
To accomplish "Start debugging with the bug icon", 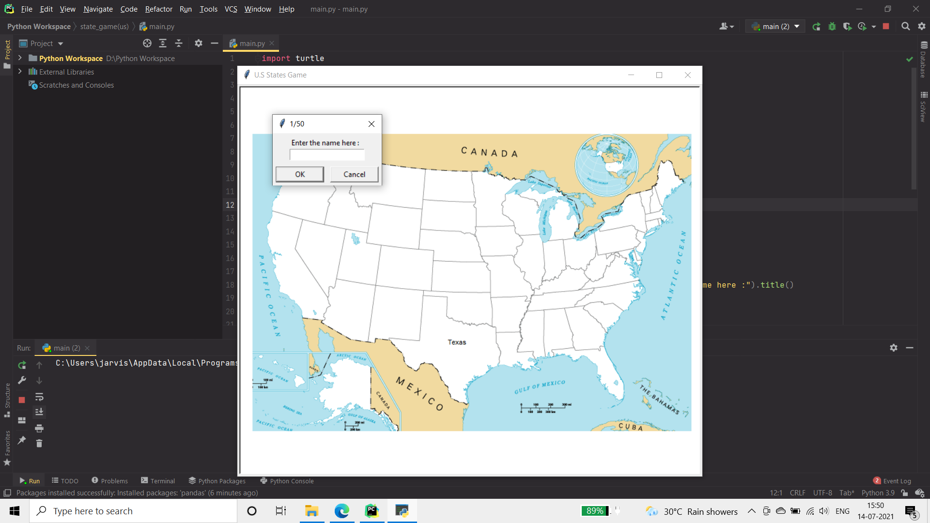I will click(x=832, y=27).
